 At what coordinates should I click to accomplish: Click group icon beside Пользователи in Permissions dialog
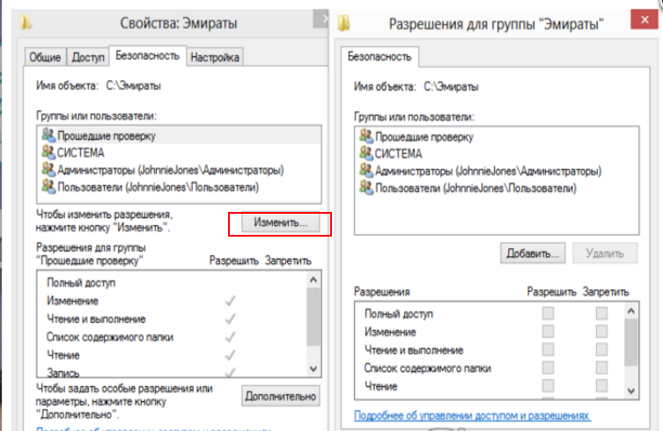pos(366,188)
